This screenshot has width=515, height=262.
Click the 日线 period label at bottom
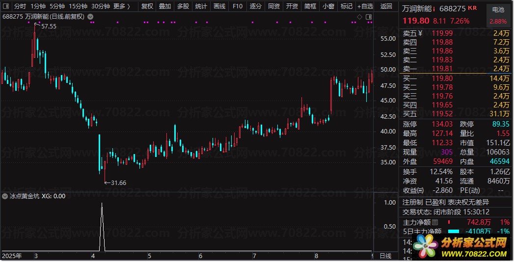[386, 256]
